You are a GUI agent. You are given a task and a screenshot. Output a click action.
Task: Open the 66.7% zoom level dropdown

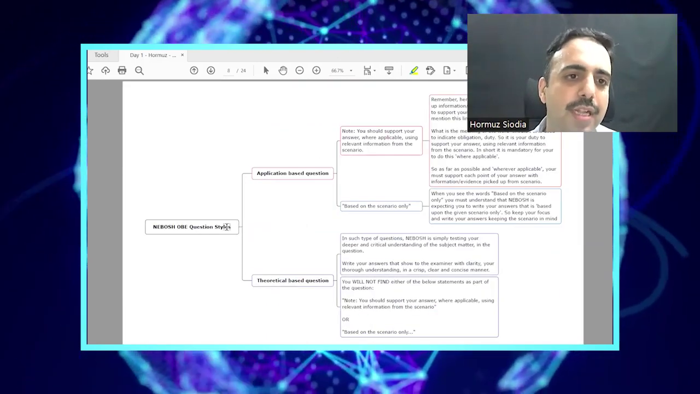point(351,71)
